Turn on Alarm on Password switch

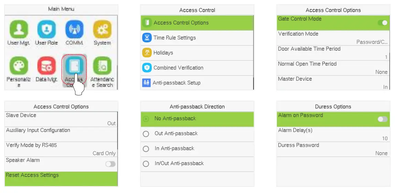(382, 119)
